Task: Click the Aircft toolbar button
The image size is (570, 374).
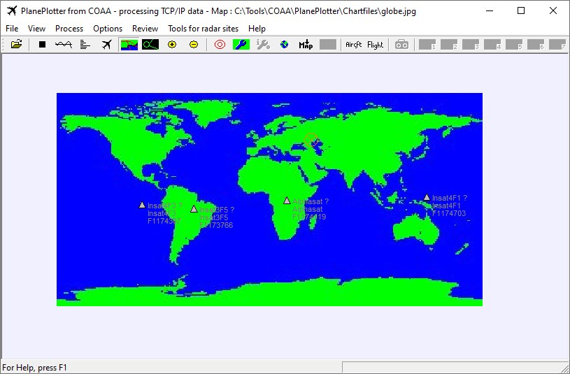Action: pyautogui.click(x=353, y=45)
